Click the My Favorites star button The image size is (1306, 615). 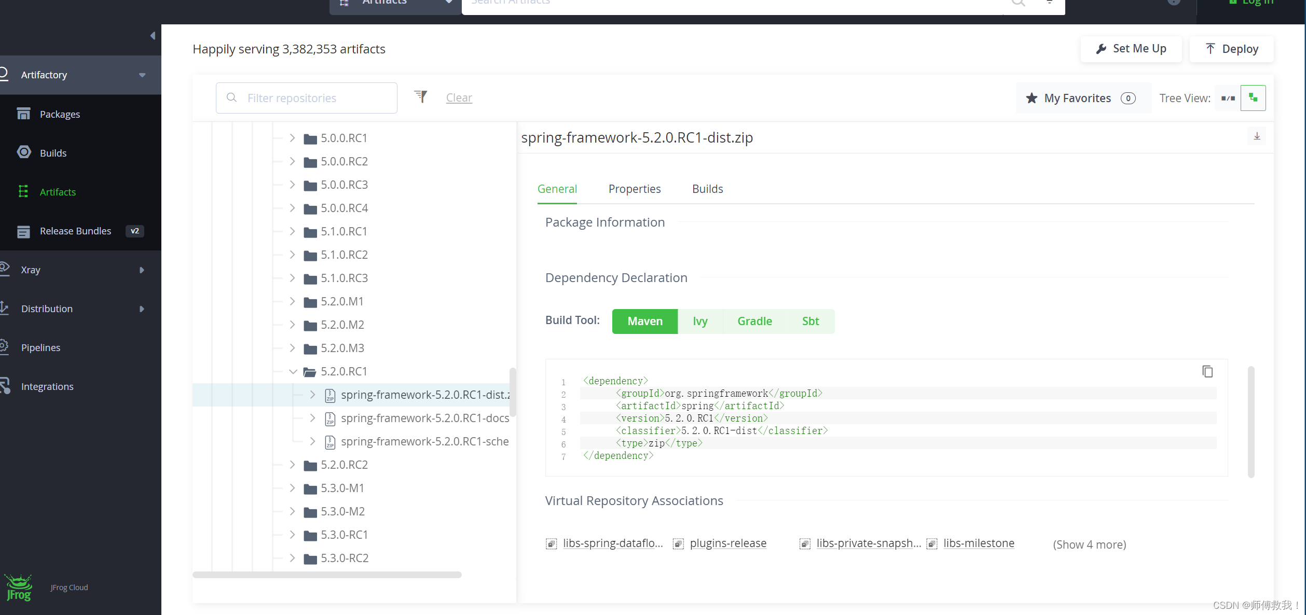click(1083, 98)
